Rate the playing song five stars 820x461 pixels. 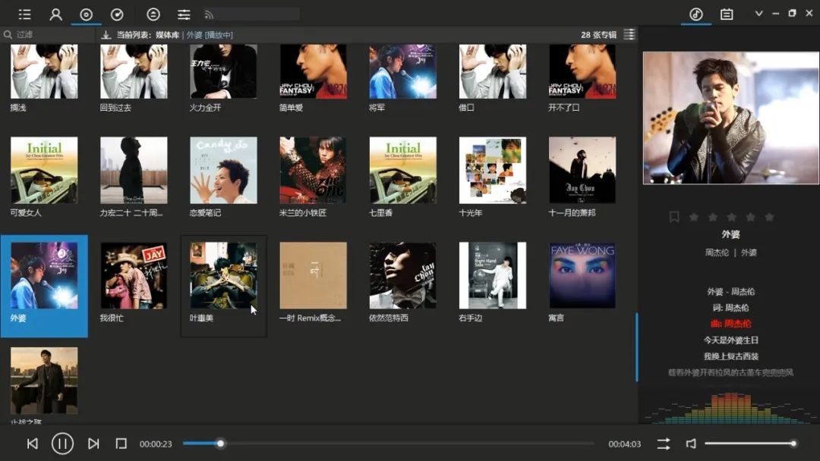tap(770, 217)
